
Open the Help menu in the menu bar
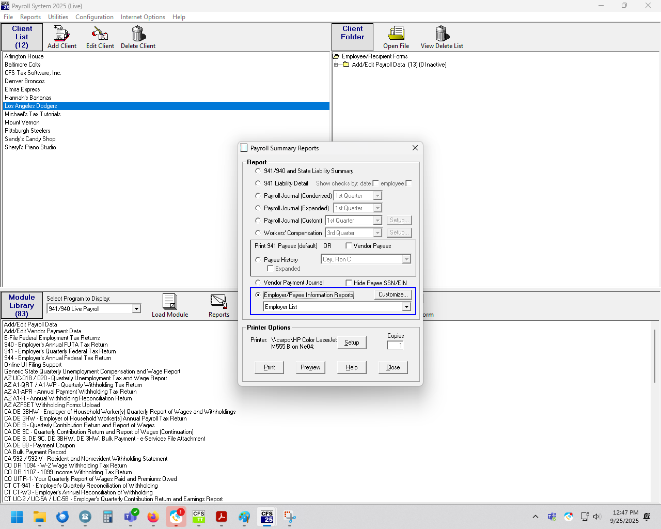click(179, 17)
